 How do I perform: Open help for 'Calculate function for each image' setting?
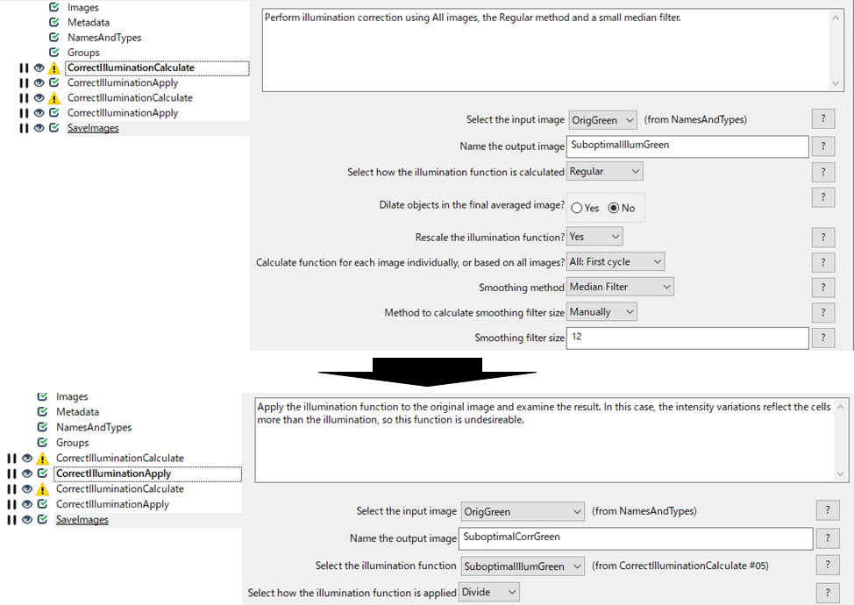[823, 262]
